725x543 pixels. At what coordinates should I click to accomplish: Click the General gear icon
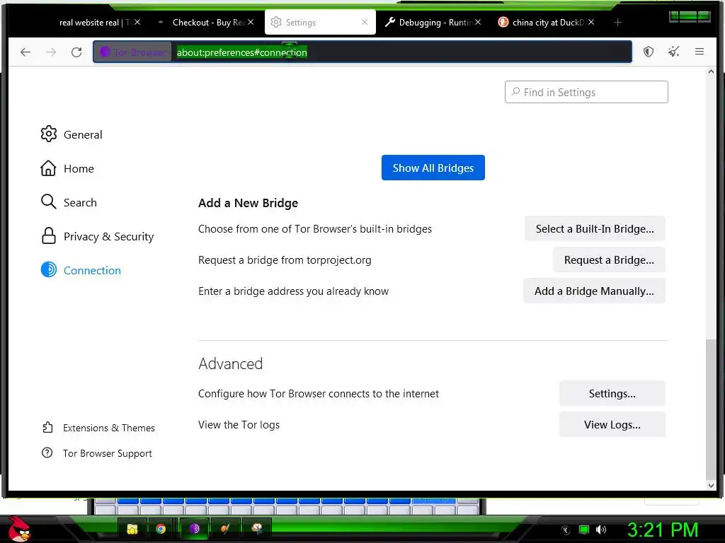[x=49, y=134]
